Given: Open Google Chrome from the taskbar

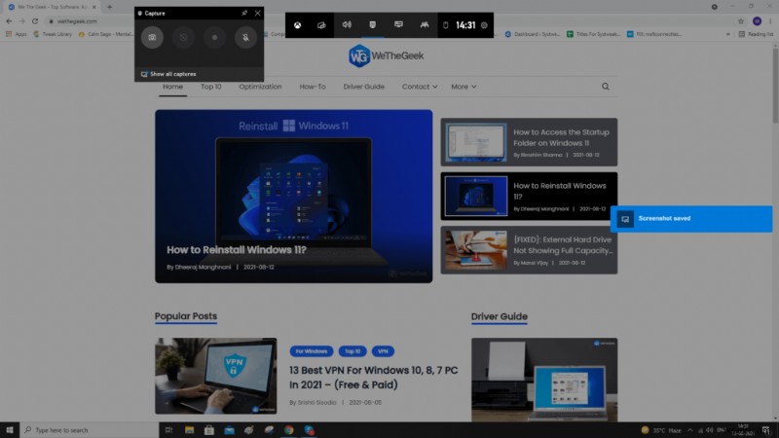Looking at the screenshot, I should click(288, 430).
